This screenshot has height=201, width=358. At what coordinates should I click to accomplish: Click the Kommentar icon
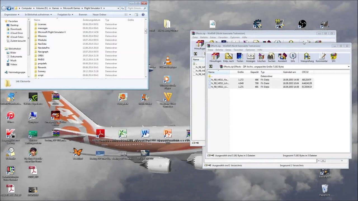tap(321, 57)
